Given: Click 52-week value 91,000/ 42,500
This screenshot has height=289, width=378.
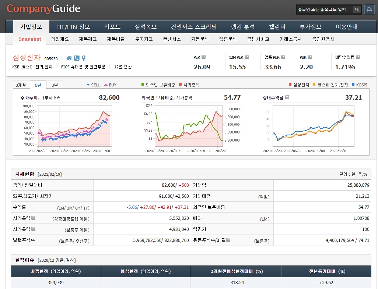Looking at the screenshot, I should [x=174, y=196].
